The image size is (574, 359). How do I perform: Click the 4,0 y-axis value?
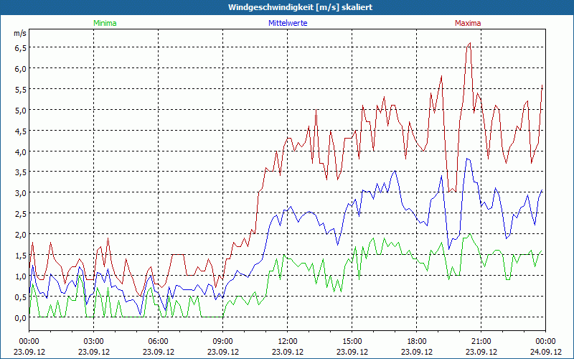click(x=21, y=152)
